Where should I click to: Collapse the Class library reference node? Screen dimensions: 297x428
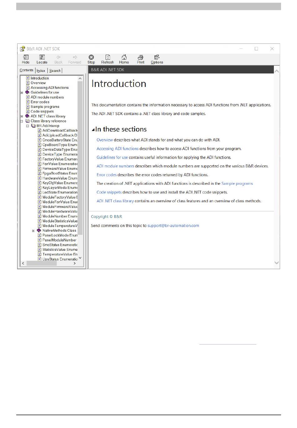point(22,121)
